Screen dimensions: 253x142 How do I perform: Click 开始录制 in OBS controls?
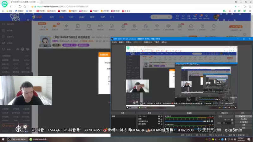[x=244, y=119]
